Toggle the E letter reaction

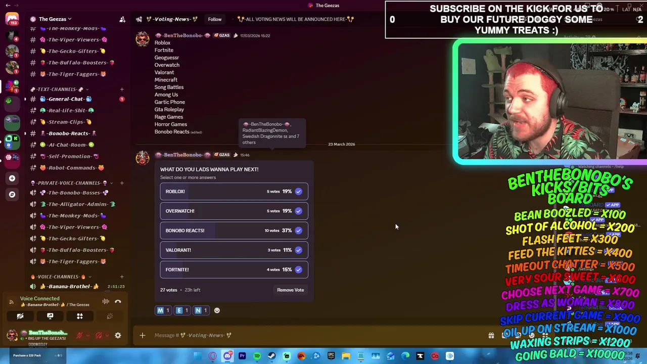(x=181, y=310)
